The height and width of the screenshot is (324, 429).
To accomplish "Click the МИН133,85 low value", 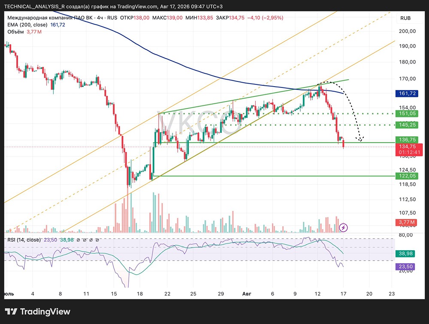I will pyautogui.click(x=199, y=18).
